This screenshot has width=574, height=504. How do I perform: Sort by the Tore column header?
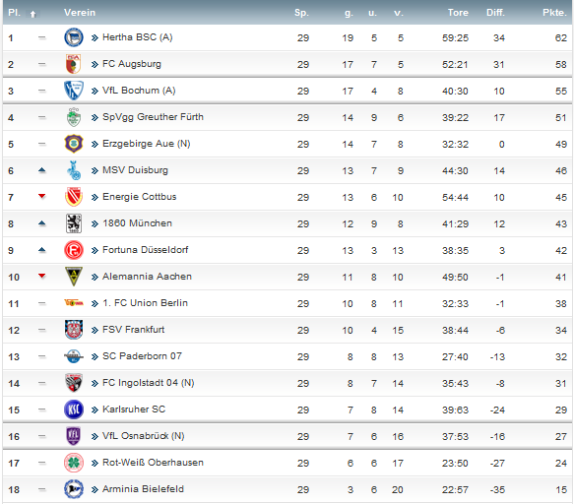458,13
